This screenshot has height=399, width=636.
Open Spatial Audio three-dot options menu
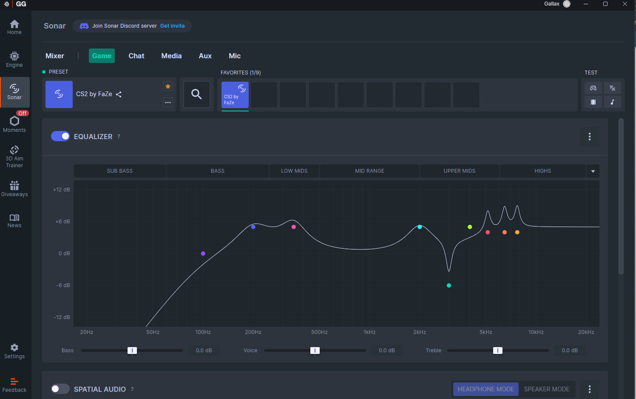click(590, 389)
